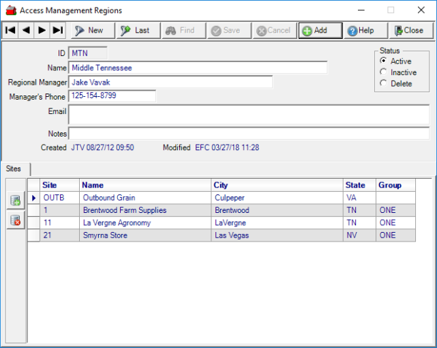This screenshot has height=348, width=437.
Task: Click the add site row icon
Action: click(16, 201)
